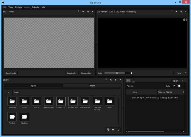Open the Outputs menu
Screen dimensions: 191x137
(35, 7)
